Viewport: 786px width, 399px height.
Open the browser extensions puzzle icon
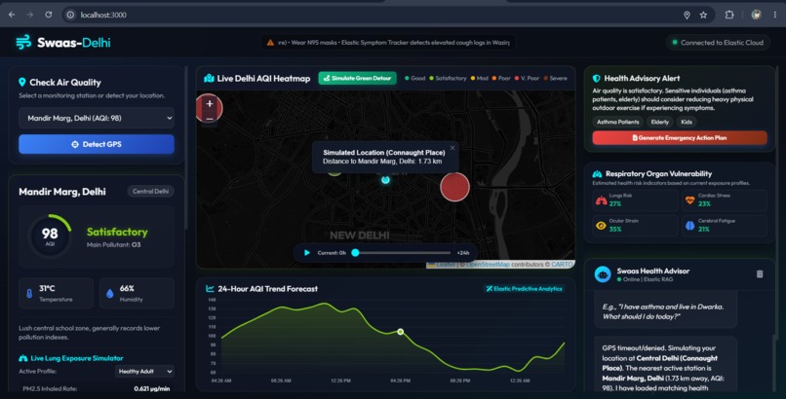click(729, 15)
